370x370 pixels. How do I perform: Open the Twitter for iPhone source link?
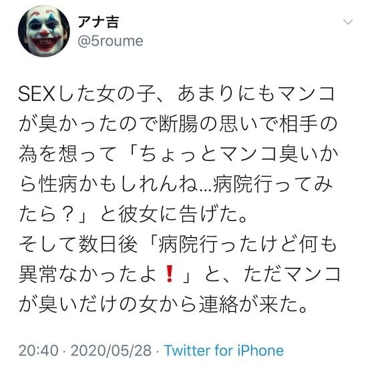point(224,350)
